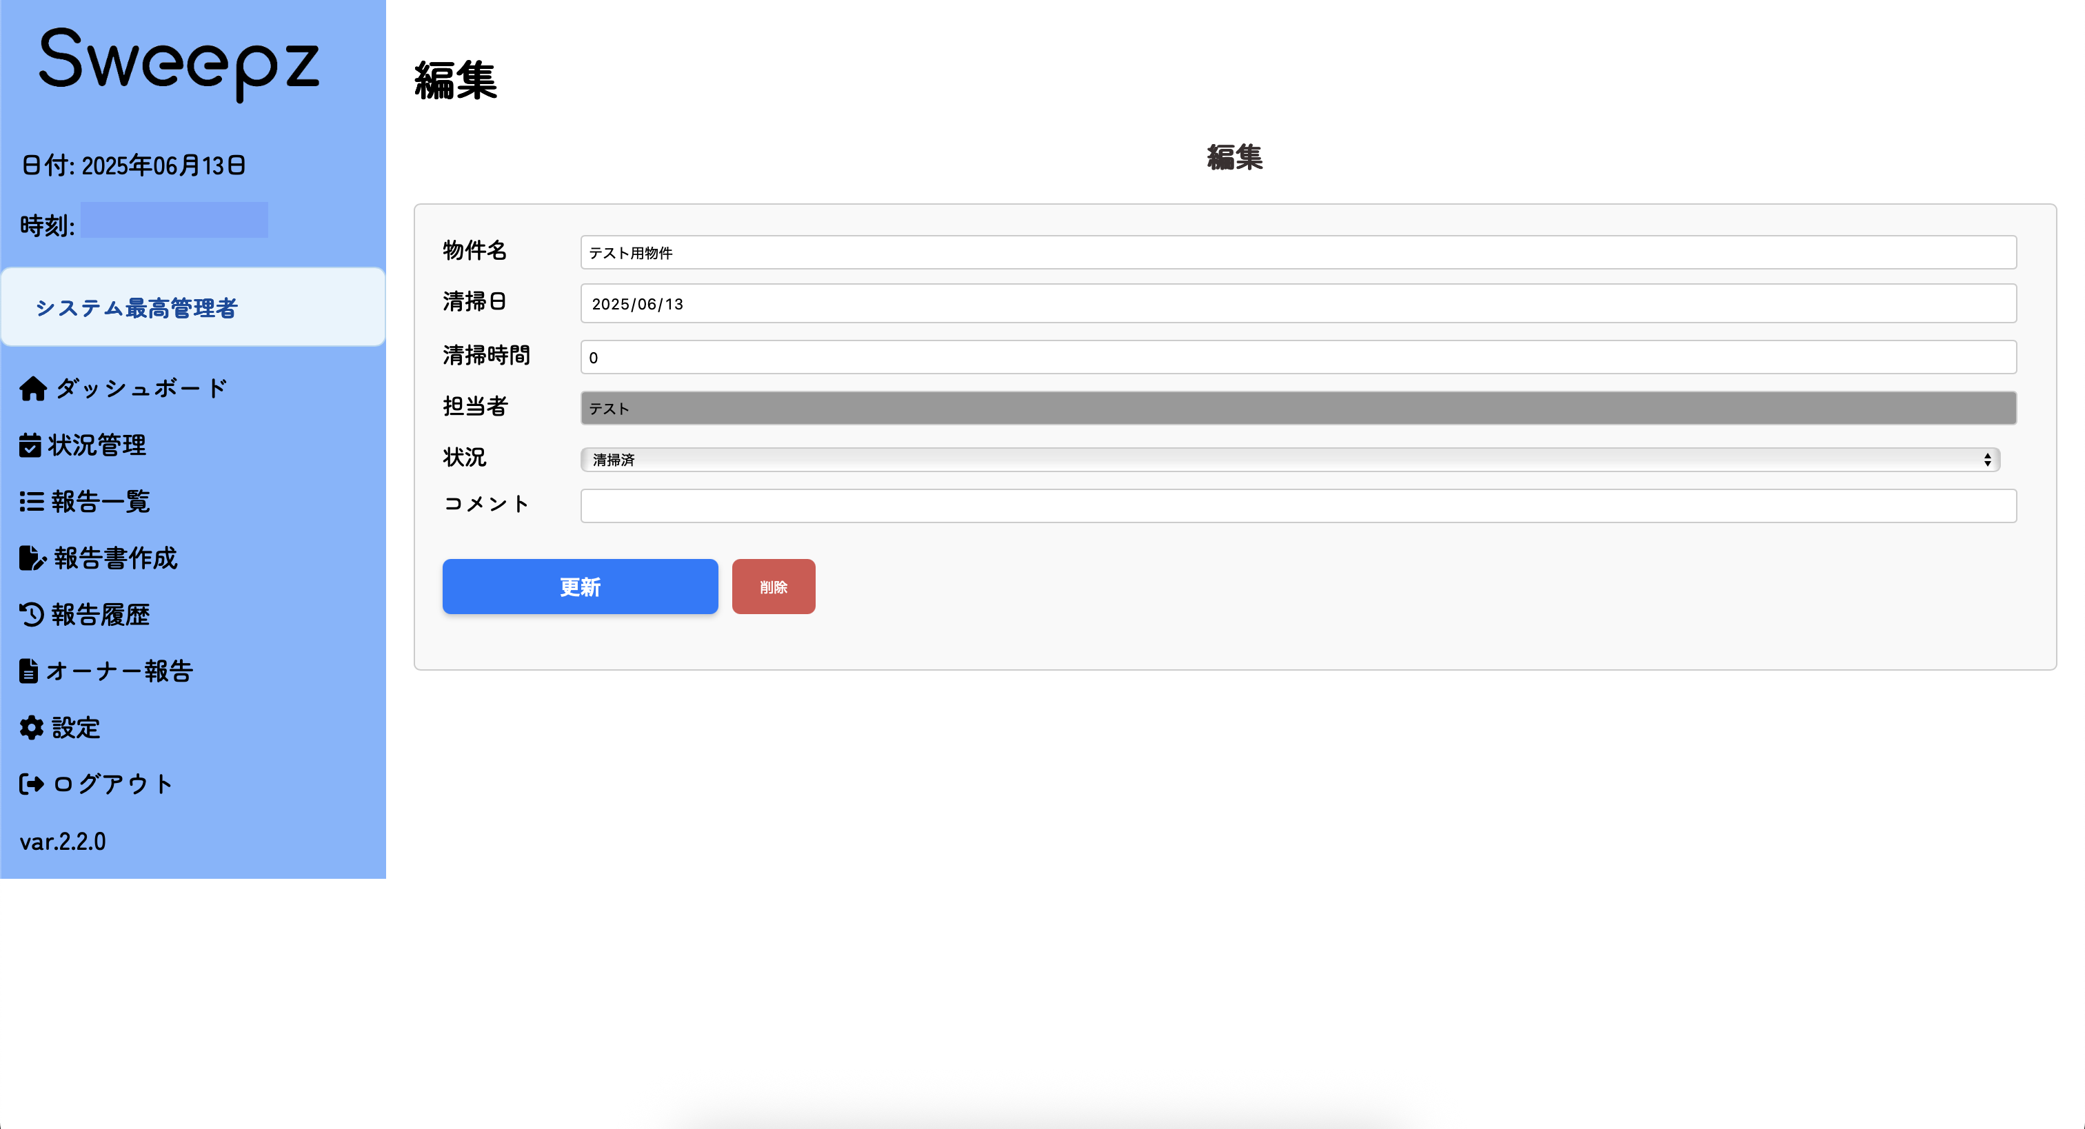2085x1129 pixels.
Task: Click into the 清掃時間 input
Action: pyautogui.click(x=1298, y=357)
